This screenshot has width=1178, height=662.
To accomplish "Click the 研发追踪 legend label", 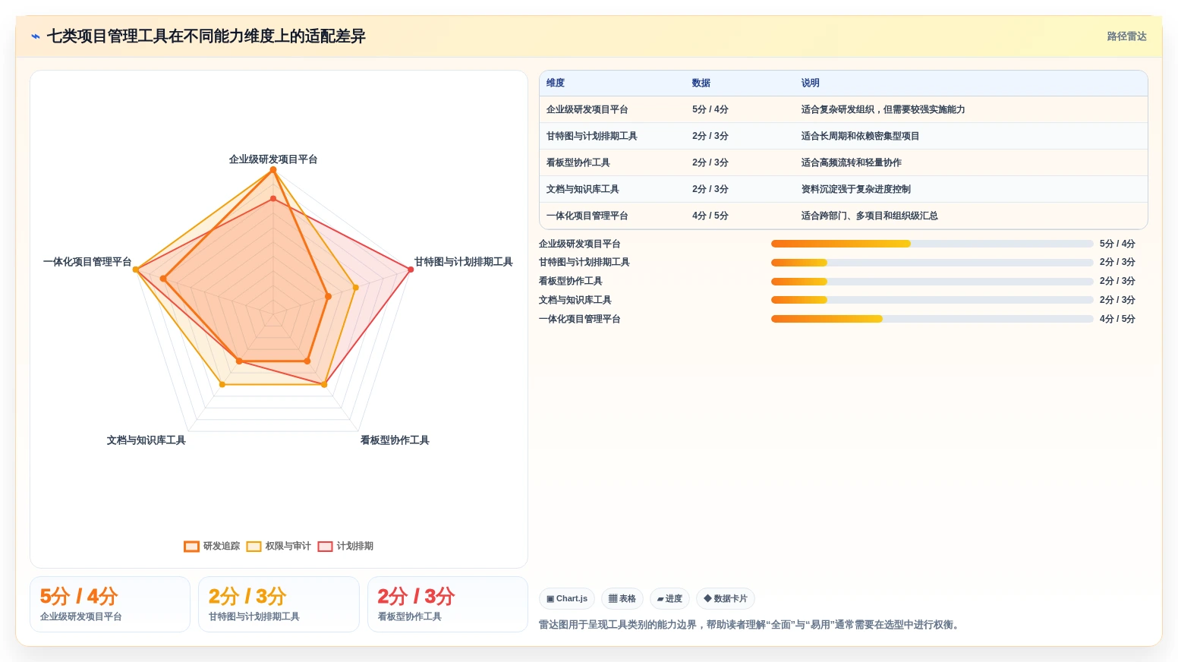I will coord(222,546).
